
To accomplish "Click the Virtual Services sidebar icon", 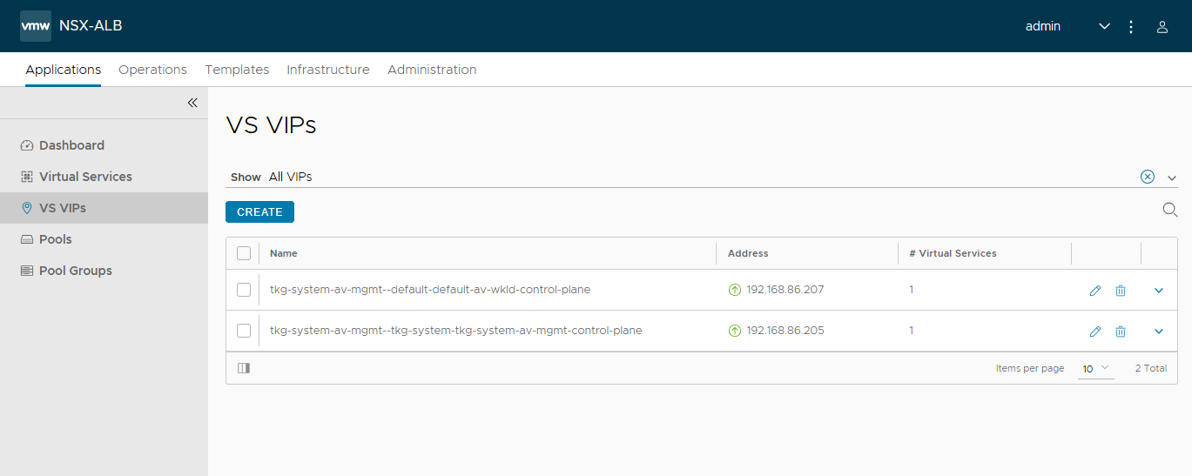I will click(x=27, y=177).
